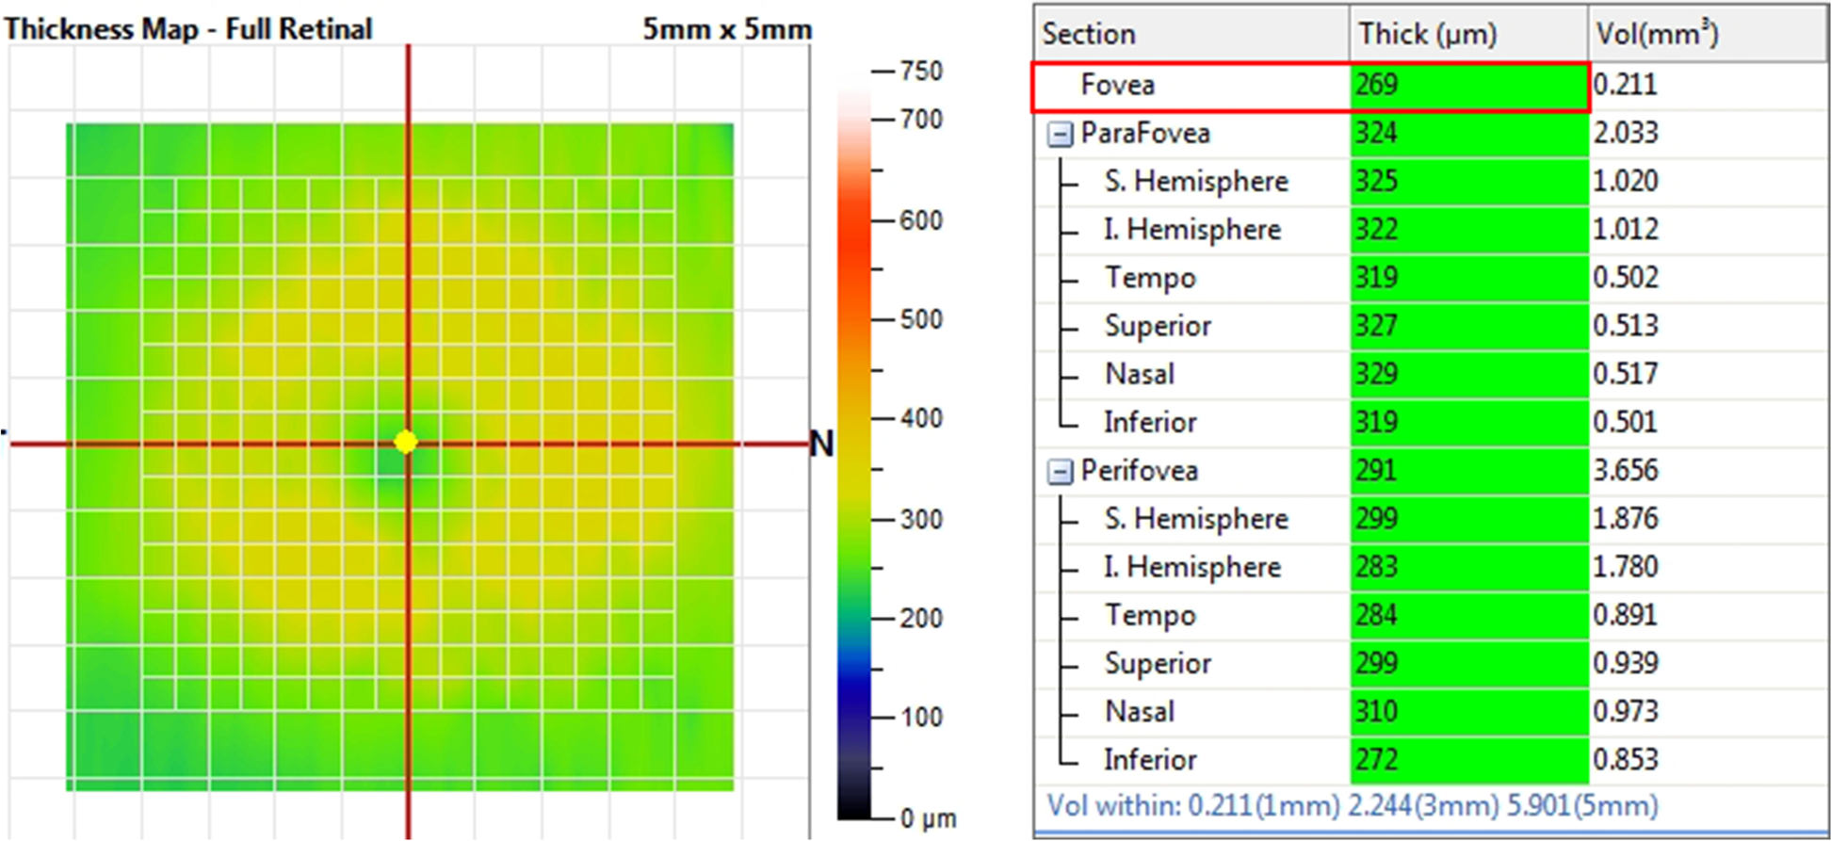This screenshot has height=841, width=1831.
Task: Click the volume value 1.012
Action: (x=1626, y=229)
